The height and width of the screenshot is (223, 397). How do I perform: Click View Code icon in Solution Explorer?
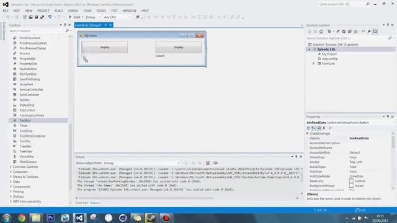point(363,32)
